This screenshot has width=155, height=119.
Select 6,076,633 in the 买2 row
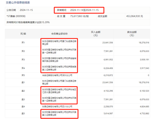(144, 51)
